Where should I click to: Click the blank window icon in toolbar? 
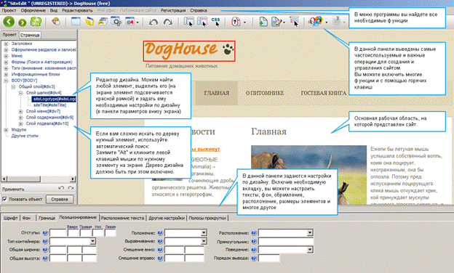76,22
